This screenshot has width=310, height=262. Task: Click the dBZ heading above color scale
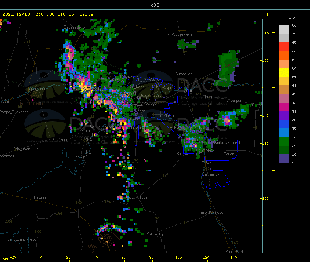point(292,18)
